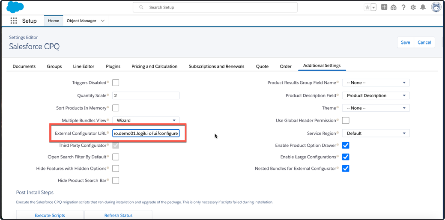The width and height of the screenshot is (445, 220).
Task: Click the Search Setup field
Action: click(215, 7)
